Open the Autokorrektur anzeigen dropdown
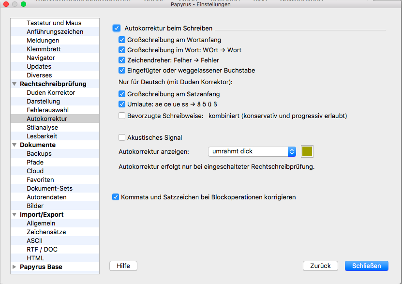The height and width of the screenshot is (284, 402). click(x=252, y=151)
